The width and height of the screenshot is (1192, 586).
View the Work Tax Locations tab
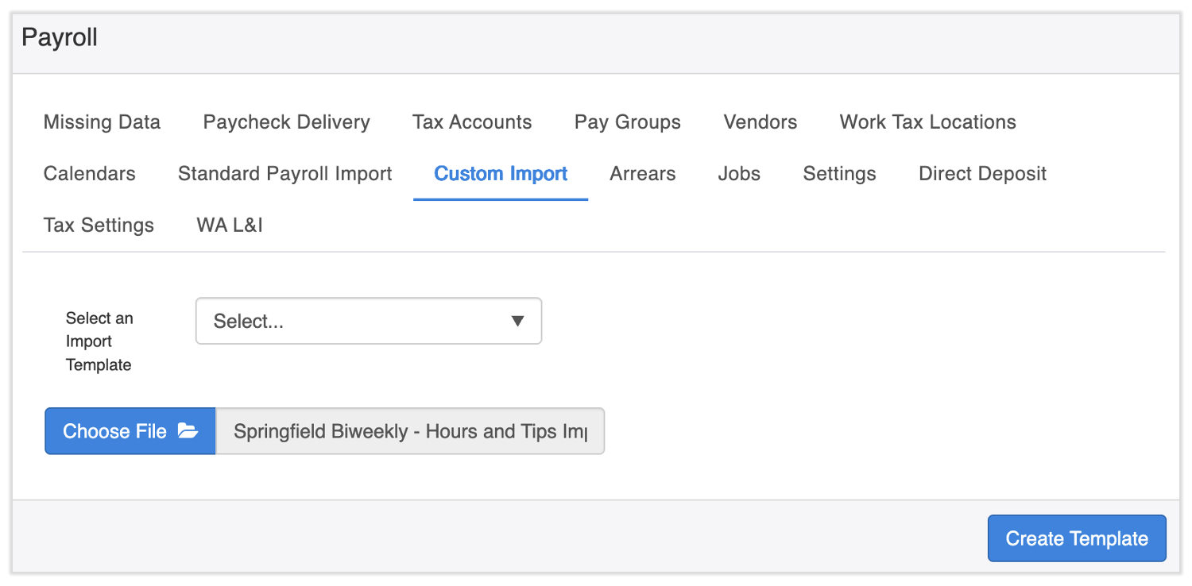[x=927, y=122]
